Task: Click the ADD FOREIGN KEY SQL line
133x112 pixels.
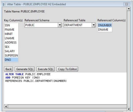Action: (23, 78)
